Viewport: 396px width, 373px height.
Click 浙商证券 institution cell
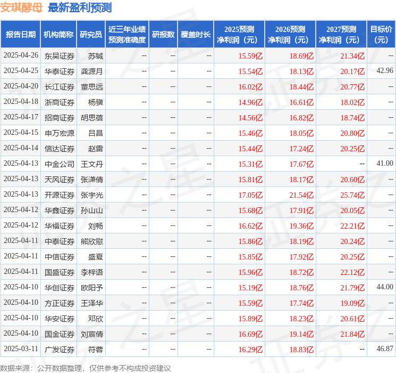(60, 102)
